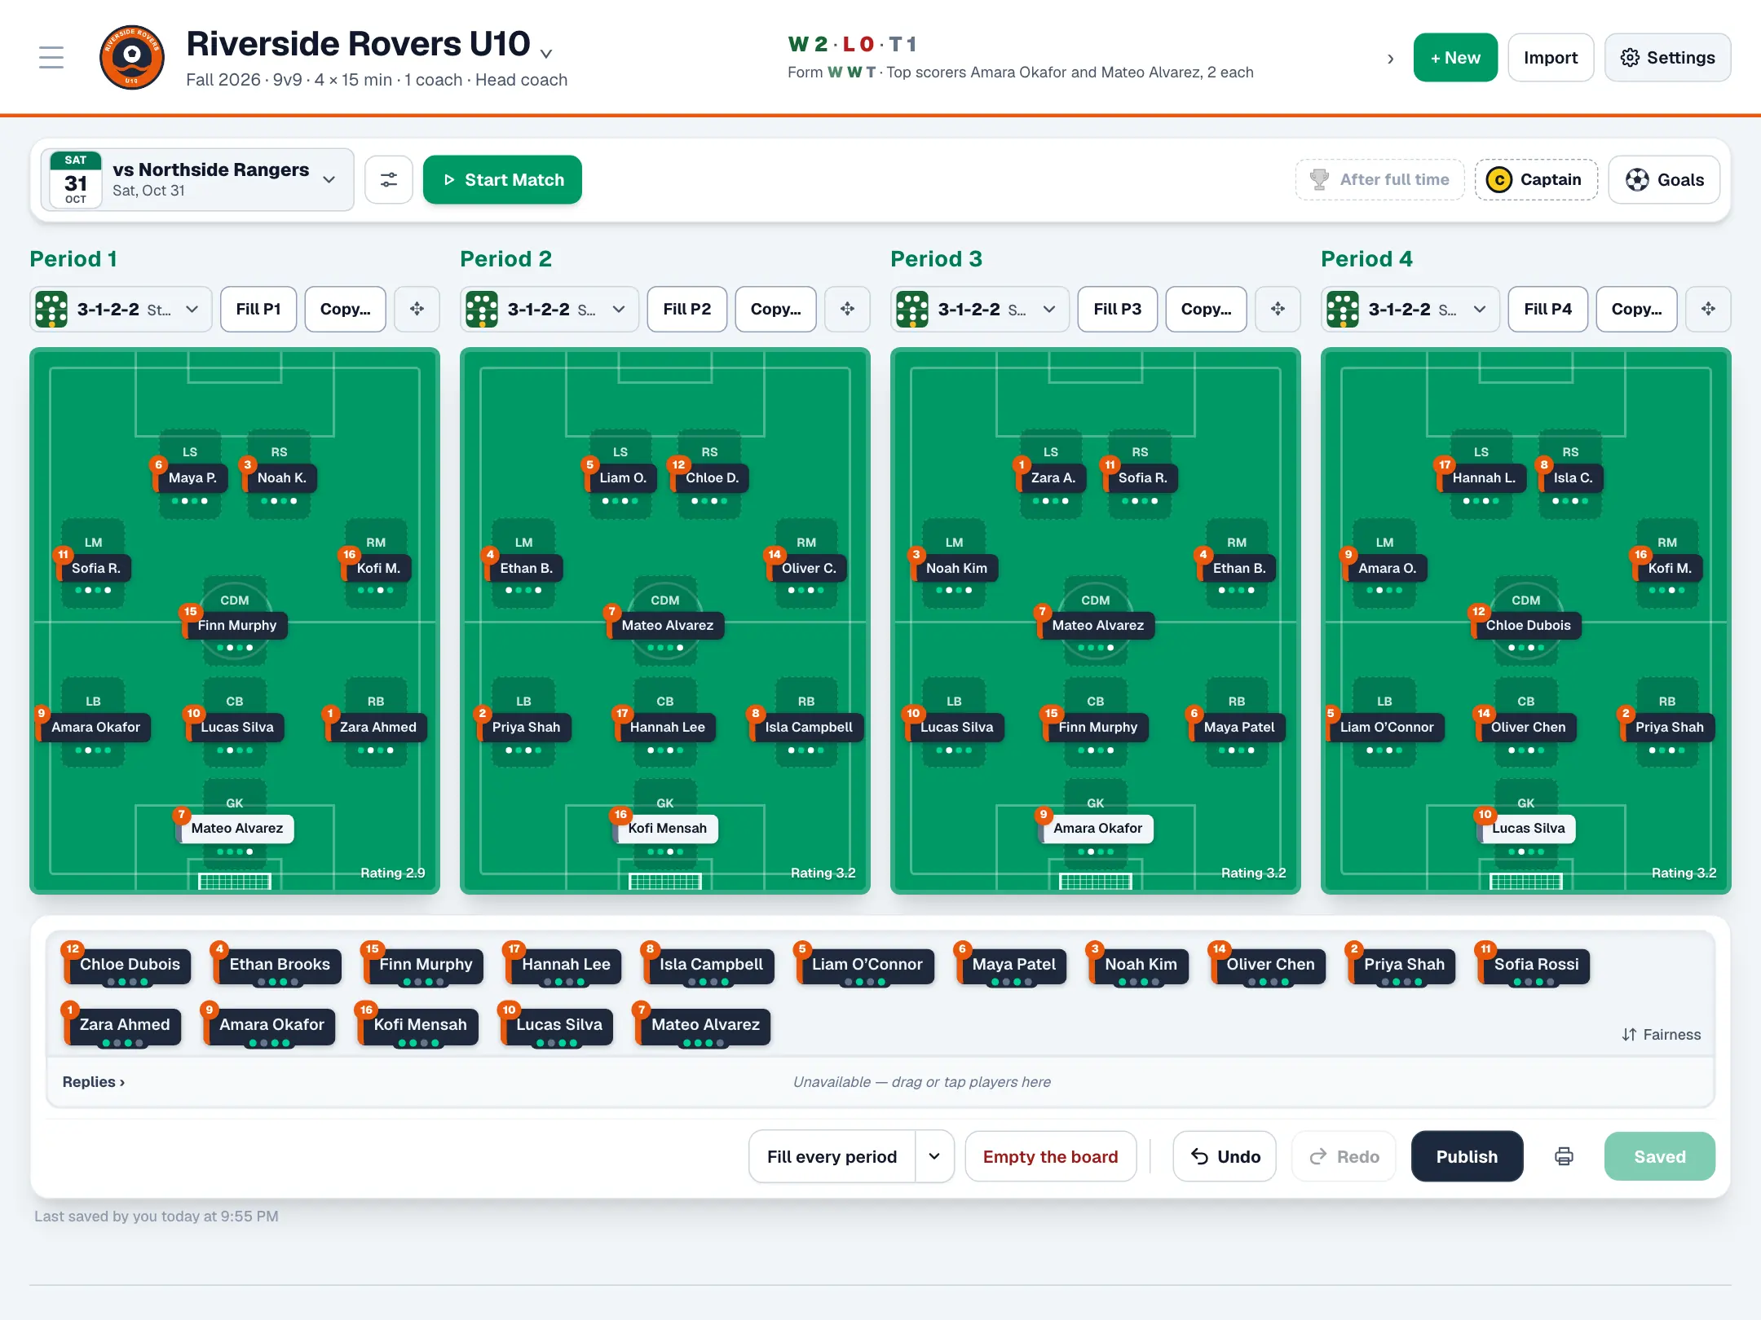Viewport: 1761px width, 1320px height.
Task: Open Period 2 formation dropdown
Action: (x=549, y=310)
